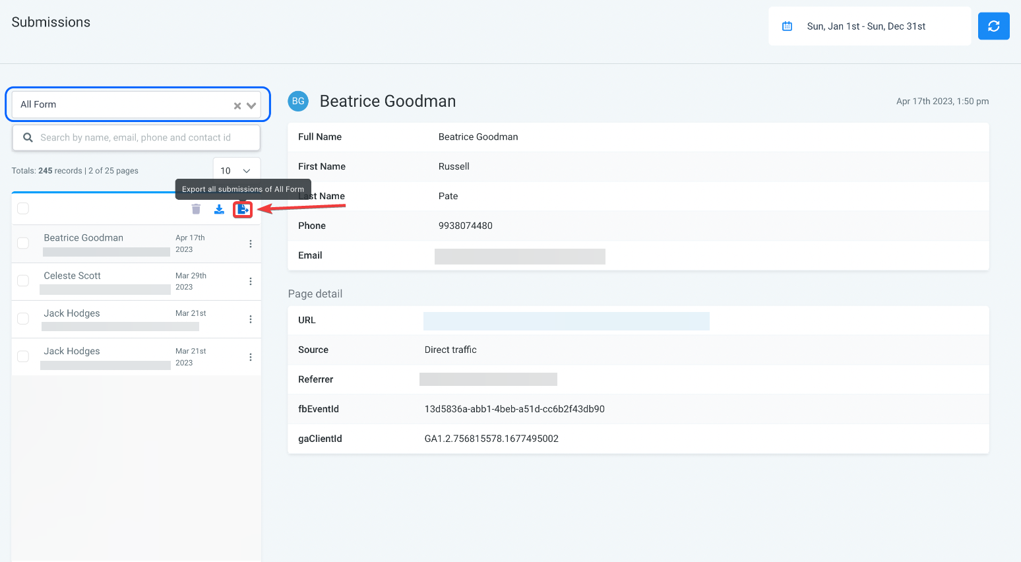Check the Celeste Scott row checkbox
The width and height of the screenshot is (1021, 562).
[23, 281]
